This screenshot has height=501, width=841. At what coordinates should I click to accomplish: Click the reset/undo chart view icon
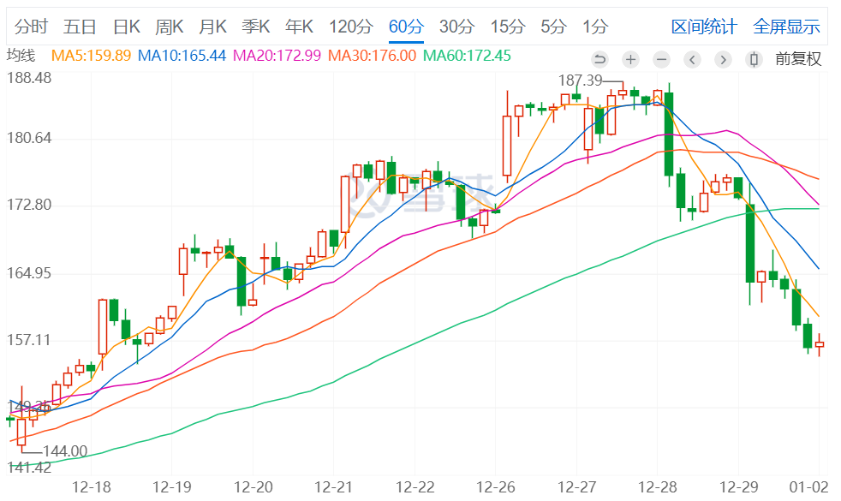click(599, 60)
